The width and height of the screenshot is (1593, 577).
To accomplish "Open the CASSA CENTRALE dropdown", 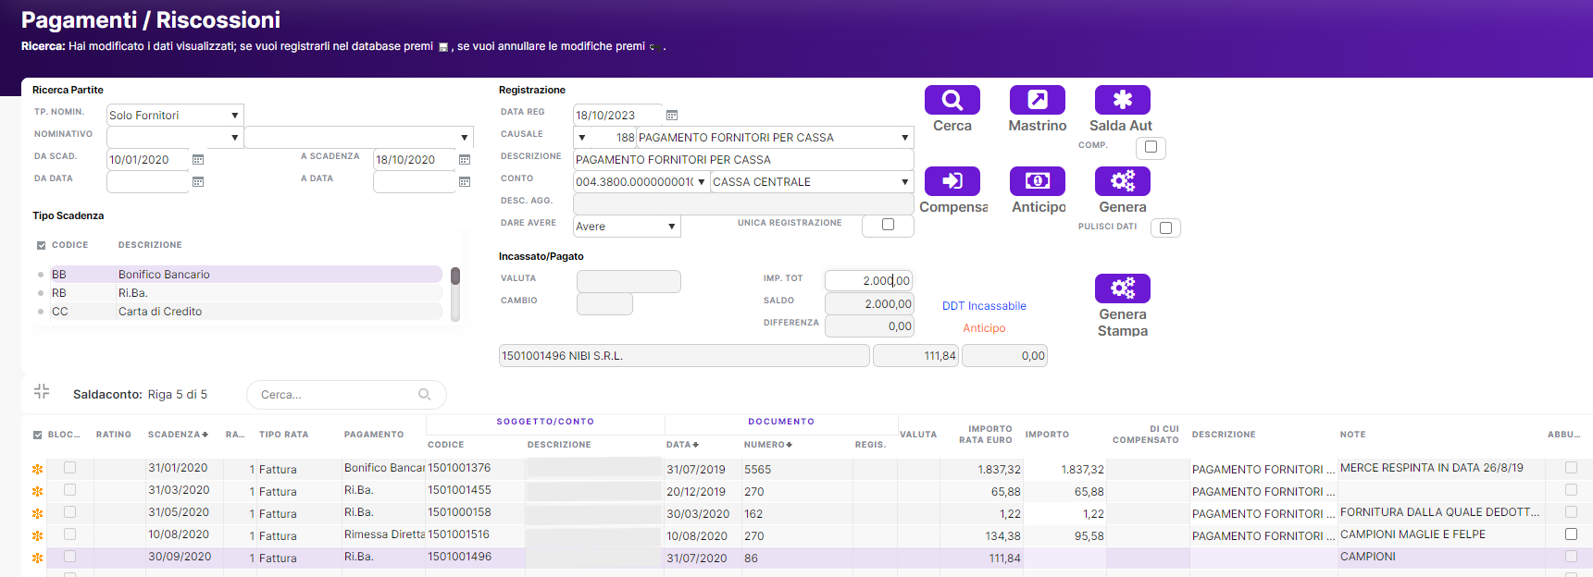I will (905, 182).
